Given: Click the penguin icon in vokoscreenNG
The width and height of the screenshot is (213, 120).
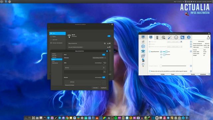Looking at the screenshot, I should tap(208, 37).
